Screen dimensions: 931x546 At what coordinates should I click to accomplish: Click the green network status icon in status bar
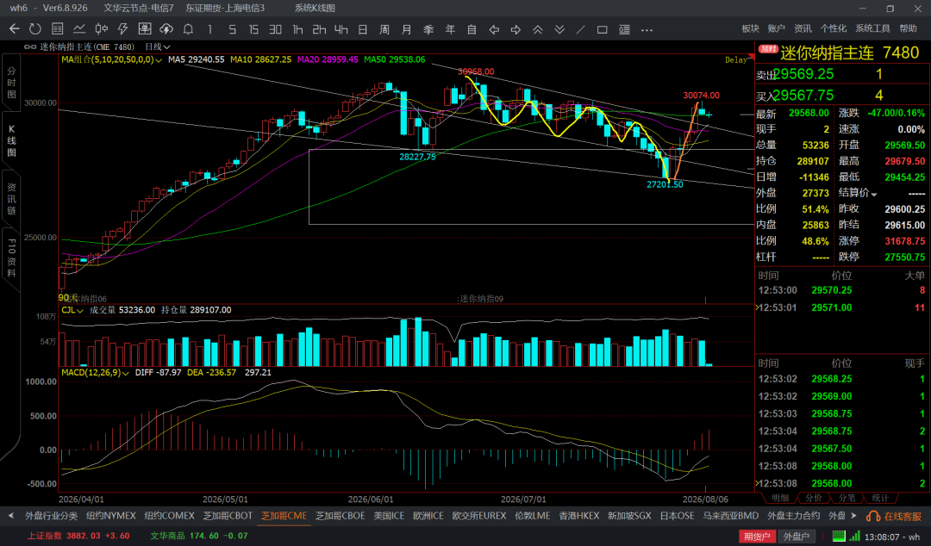pyautogui.click(x=839, y=536)
